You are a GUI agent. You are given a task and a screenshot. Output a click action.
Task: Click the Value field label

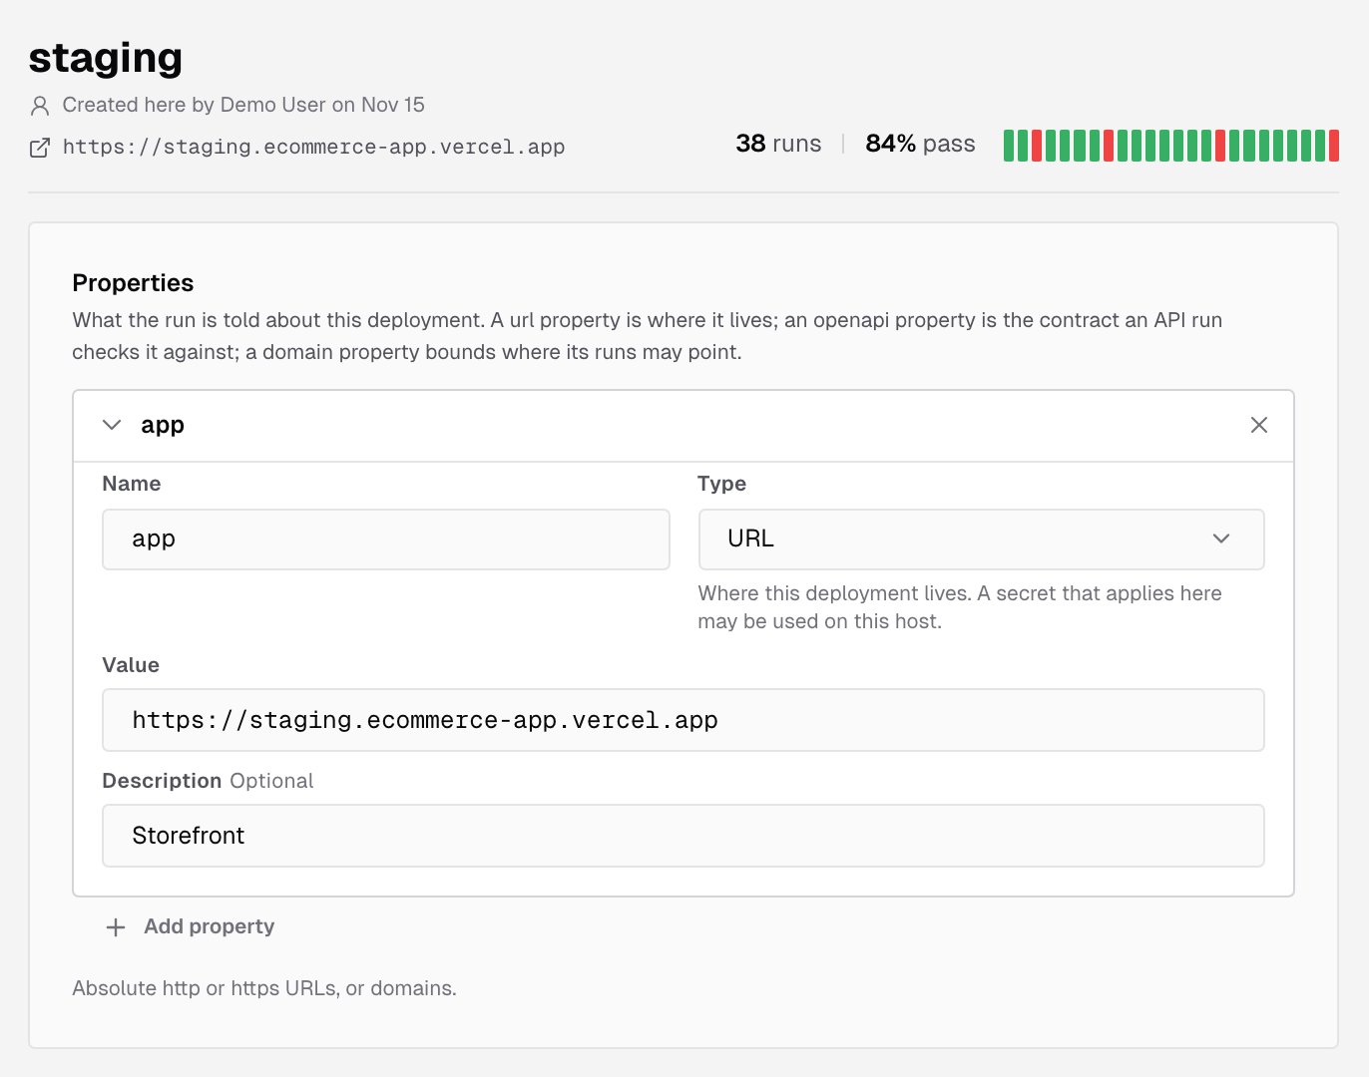click(x=131, y=665)
